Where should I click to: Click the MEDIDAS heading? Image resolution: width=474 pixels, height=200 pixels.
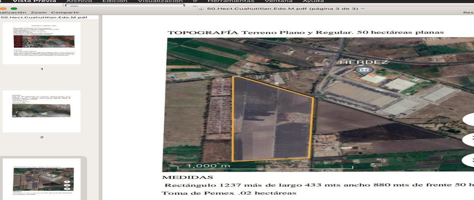tap(188, 178)
